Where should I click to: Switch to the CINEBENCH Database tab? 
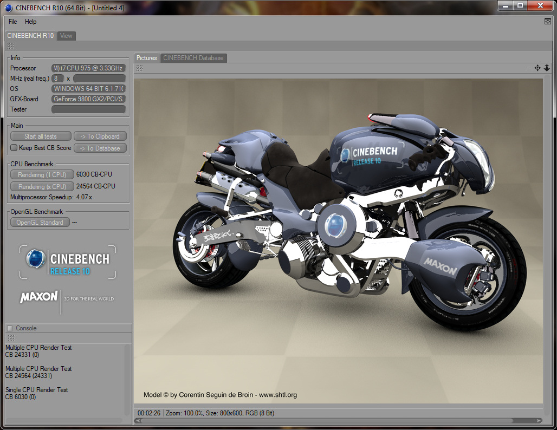(193, 58)
